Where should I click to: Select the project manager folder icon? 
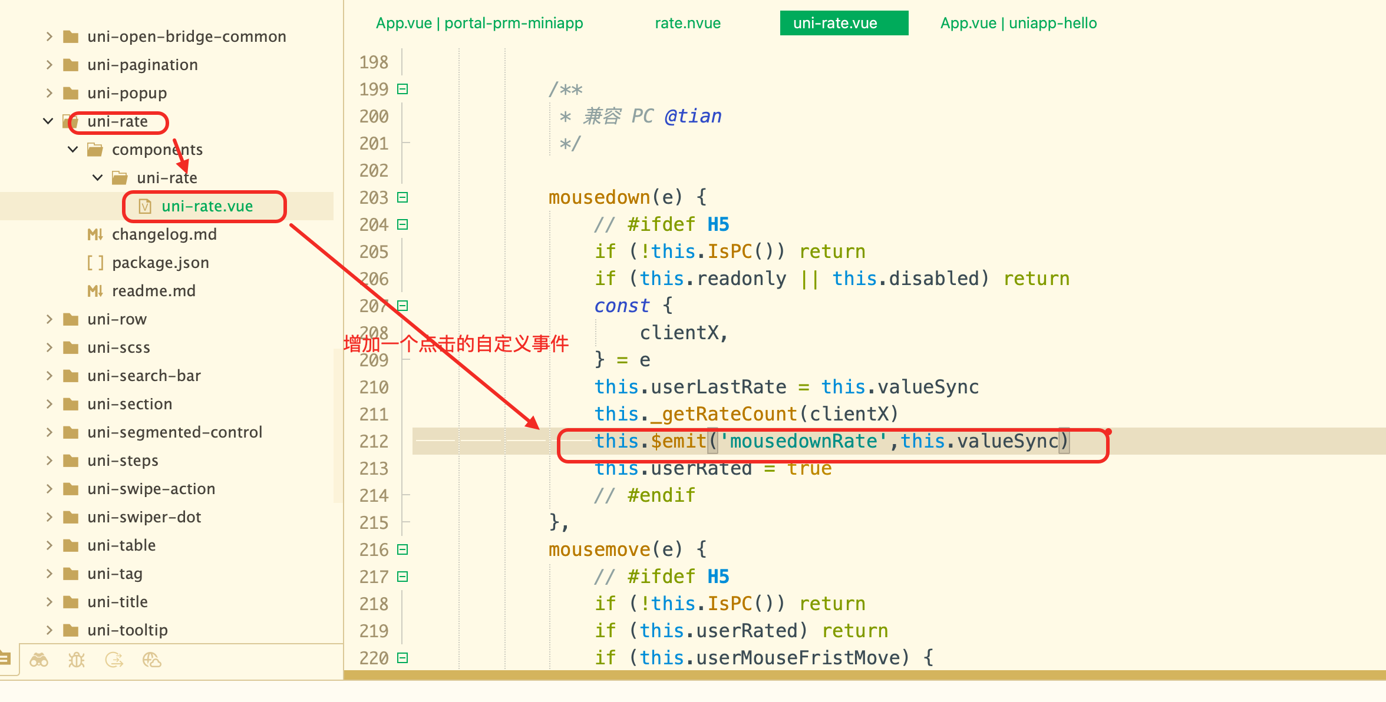tap(6, 658)
